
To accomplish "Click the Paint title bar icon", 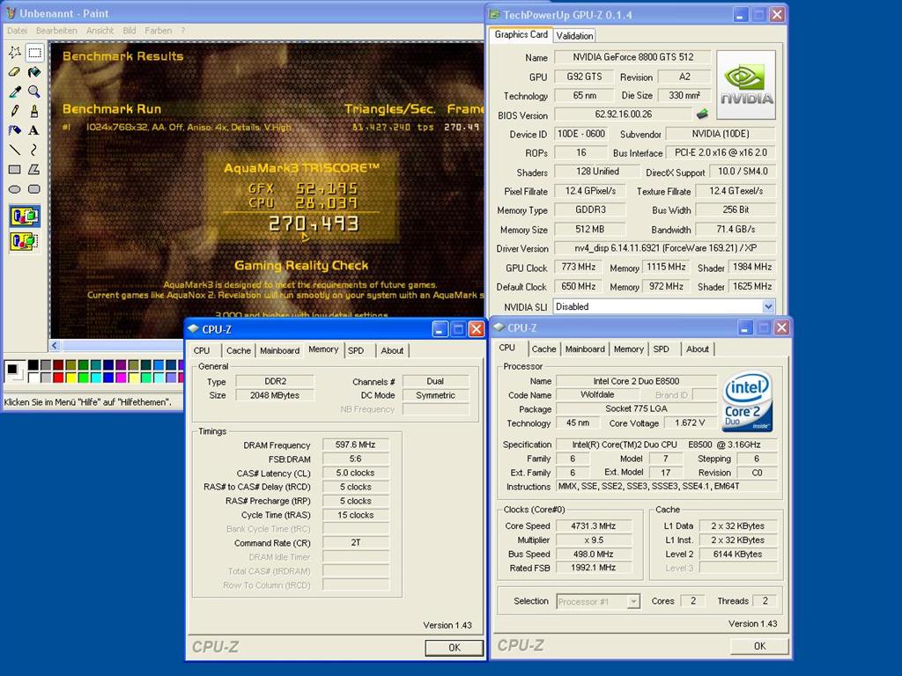I will pos(11,12).
